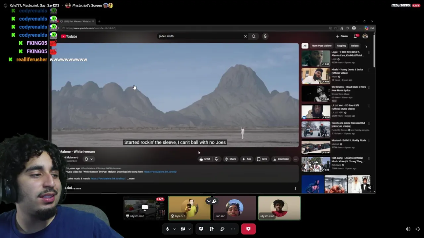Open options for Lil Uzi Vert video

pyautogui.click(x=369, y=106)
